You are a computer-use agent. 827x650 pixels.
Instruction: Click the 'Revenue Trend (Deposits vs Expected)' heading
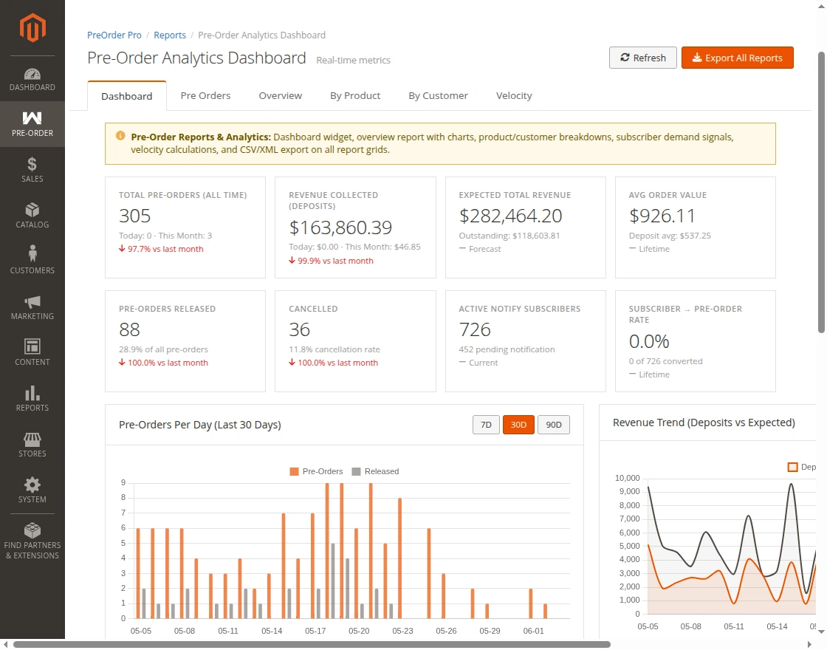tap(704, 422)
